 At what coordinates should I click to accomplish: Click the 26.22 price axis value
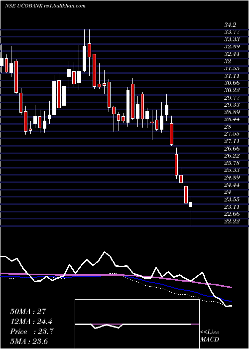(x=232, y=156)
